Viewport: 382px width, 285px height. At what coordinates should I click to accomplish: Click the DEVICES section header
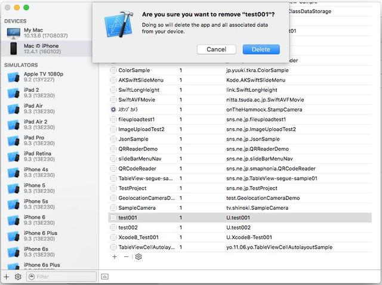point(16,21)
